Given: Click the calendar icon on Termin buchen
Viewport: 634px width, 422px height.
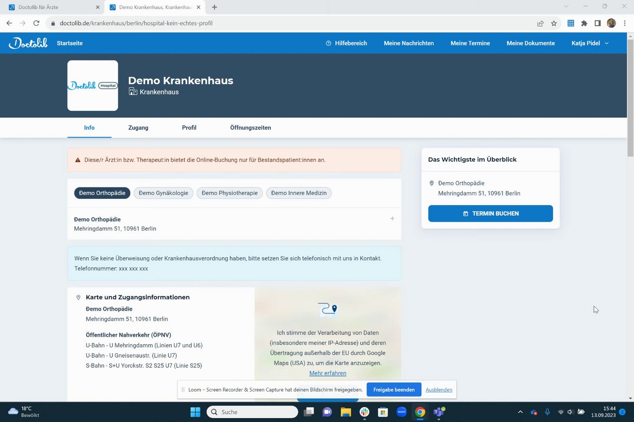Looking at the screenshot, I should point(466,214).
